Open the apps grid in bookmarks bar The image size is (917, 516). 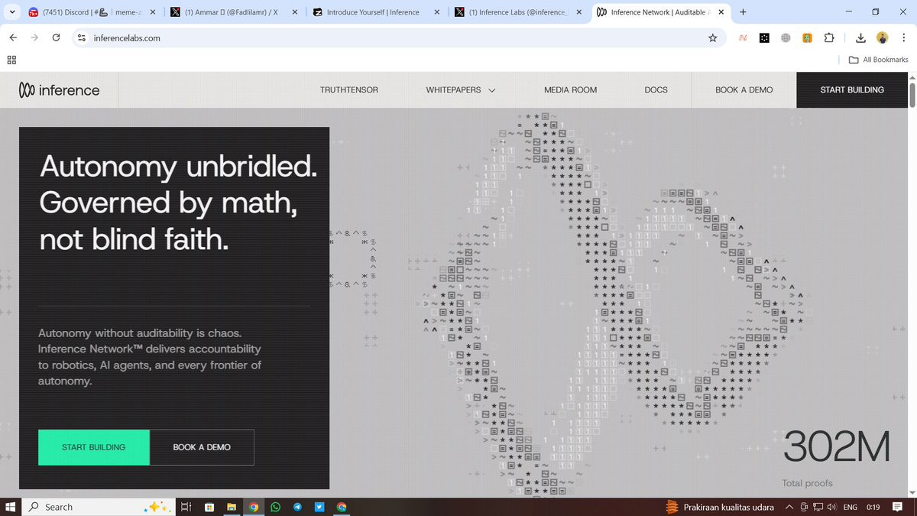(x=11, y=60)
